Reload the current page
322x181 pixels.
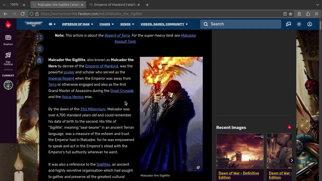click(x=23, y=14)
